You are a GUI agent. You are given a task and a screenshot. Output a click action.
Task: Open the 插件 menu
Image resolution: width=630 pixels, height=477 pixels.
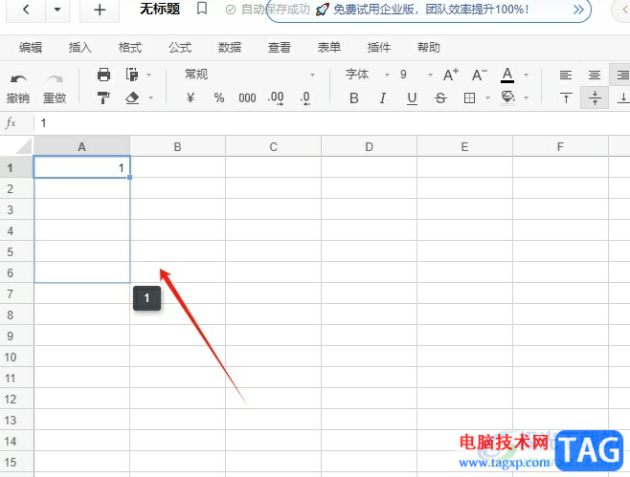(379, 48)
